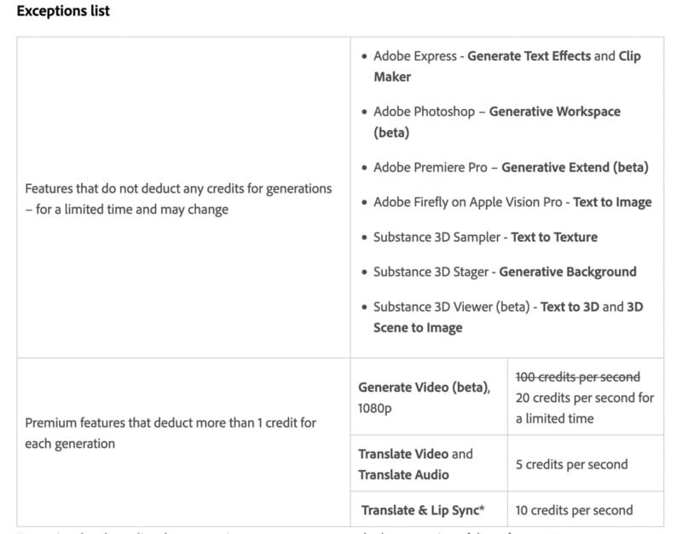Select the bold 3D Scene to Image text
This screenshot has height=534, width=682.
coord(418,328)
